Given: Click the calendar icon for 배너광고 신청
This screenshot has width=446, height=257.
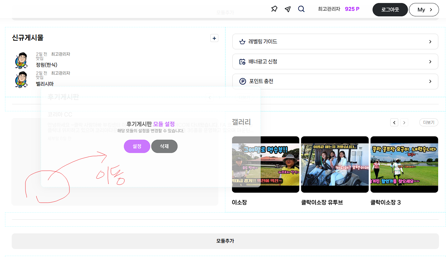Looking at the screenshot, I should 242,62.
